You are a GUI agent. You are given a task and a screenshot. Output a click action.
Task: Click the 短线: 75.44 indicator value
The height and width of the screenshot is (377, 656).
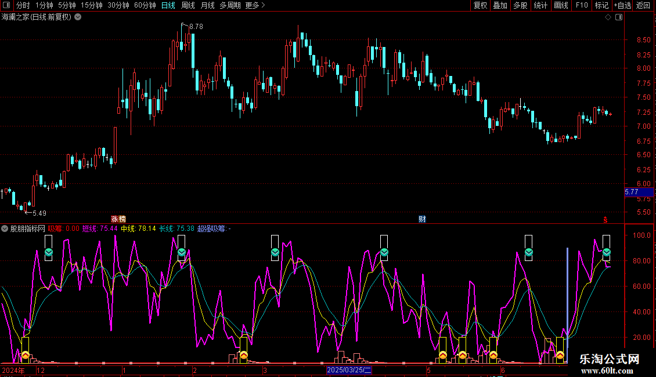coord(100,229)
